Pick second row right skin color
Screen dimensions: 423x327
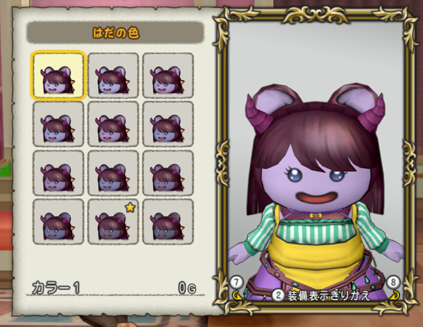coord(168,124)
